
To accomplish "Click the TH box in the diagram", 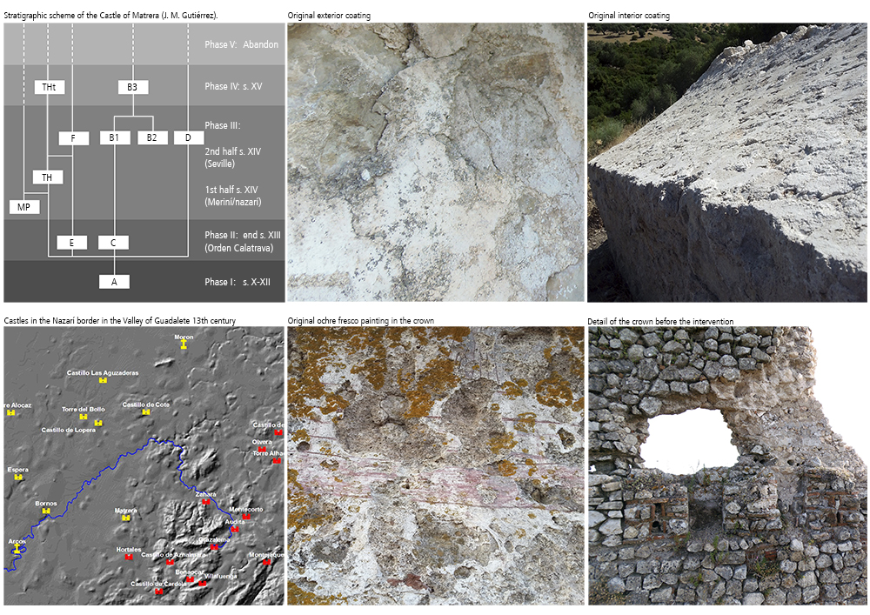I will coord(48,177).
